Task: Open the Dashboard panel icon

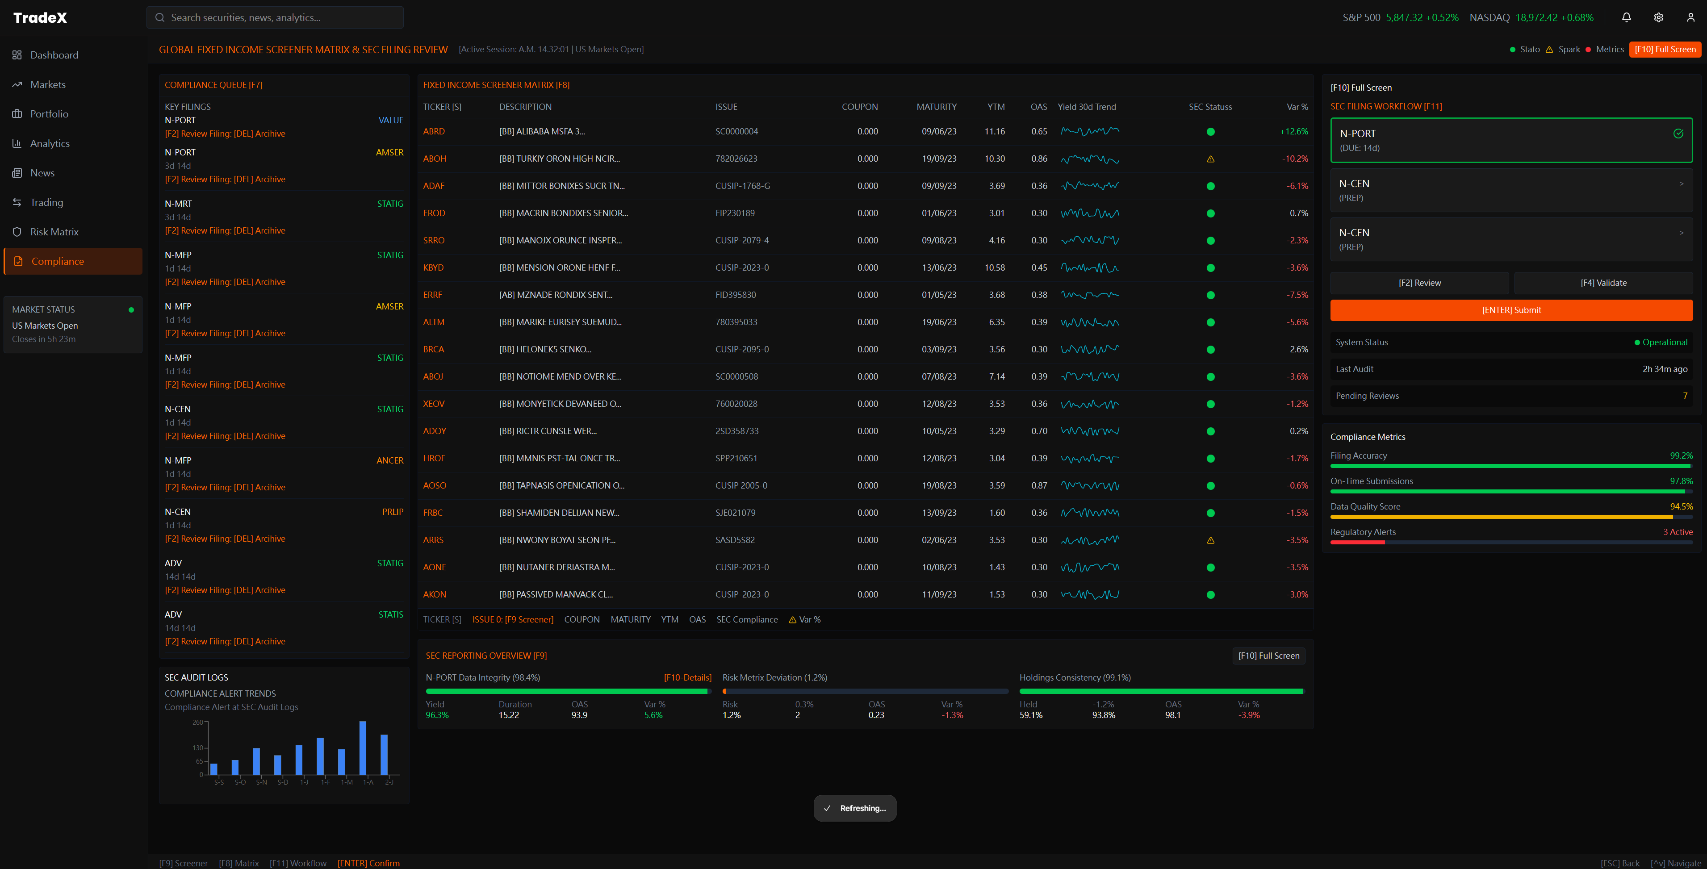Action: (x=17, y=55)
